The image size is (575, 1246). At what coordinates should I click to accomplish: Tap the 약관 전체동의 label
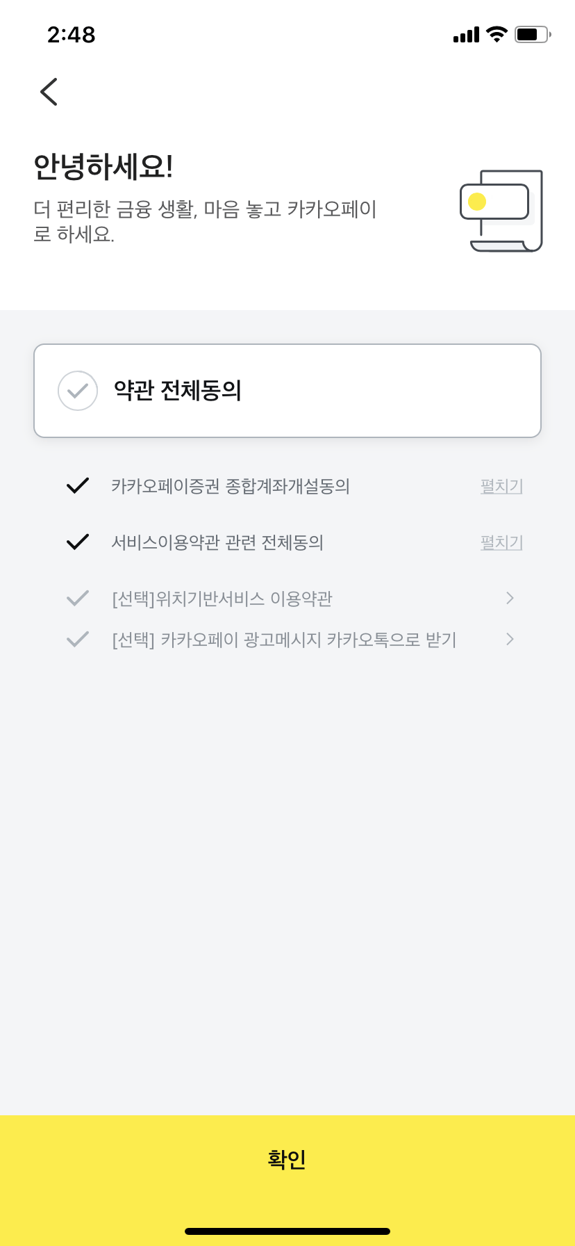tap(178, 391)
